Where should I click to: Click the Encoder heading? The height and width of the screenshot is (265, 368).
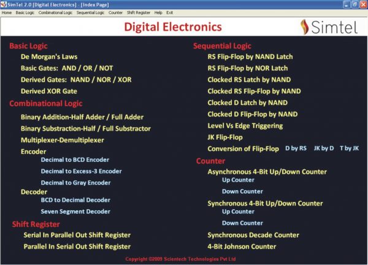(33, 152)
